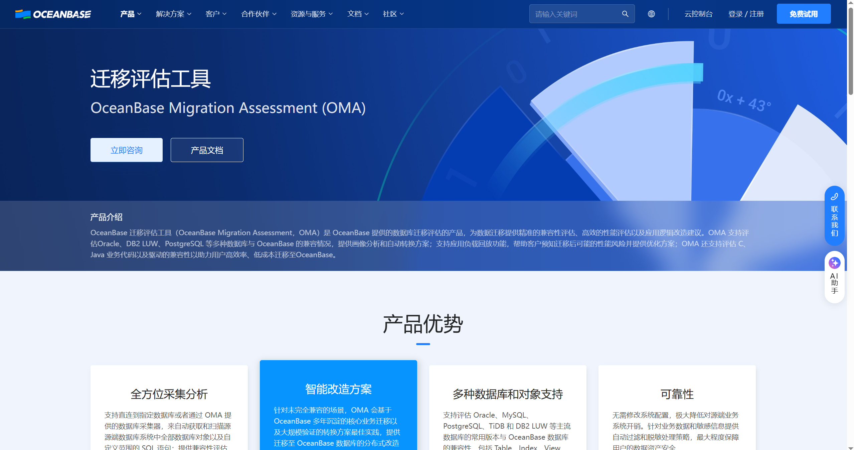The image size is (854, 450).
Task: Click the search magnifier icon
Action: tap(625, 14)
